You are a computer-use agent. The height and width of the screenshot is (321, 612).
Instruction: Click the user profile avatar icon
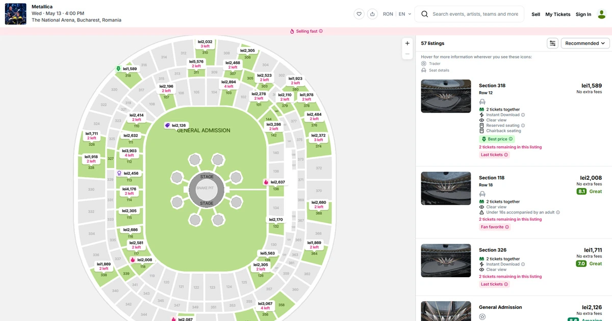pyautogui.click(x=601, y=14)
